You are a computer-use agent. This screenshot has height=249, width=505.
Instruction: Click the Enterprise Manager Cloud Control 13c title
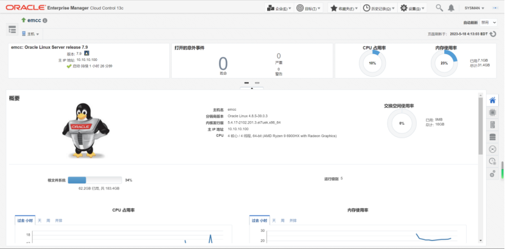coord(85,8)
